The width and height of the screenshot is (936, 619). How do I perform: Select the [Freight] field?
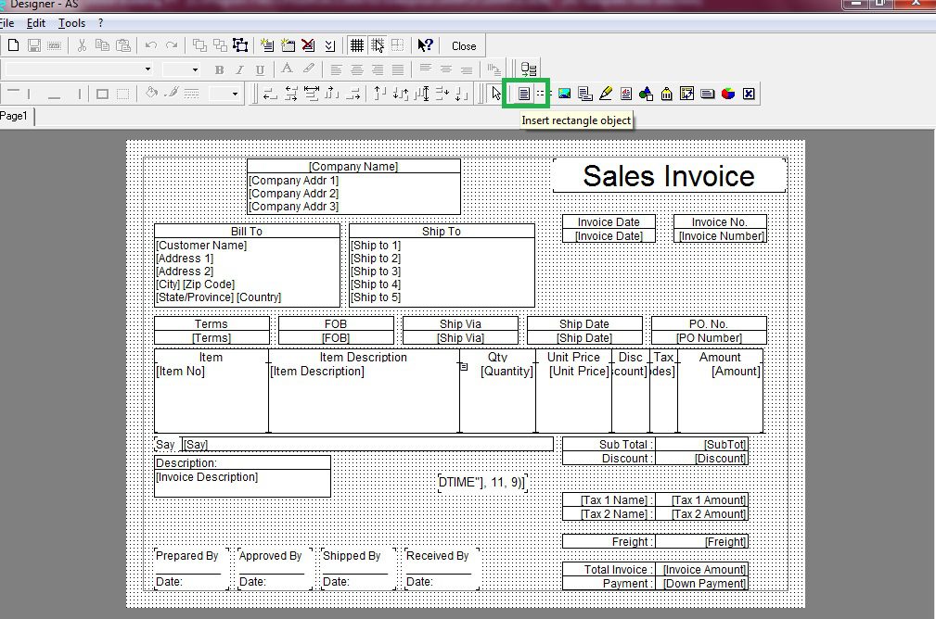[x=702, y=541]
